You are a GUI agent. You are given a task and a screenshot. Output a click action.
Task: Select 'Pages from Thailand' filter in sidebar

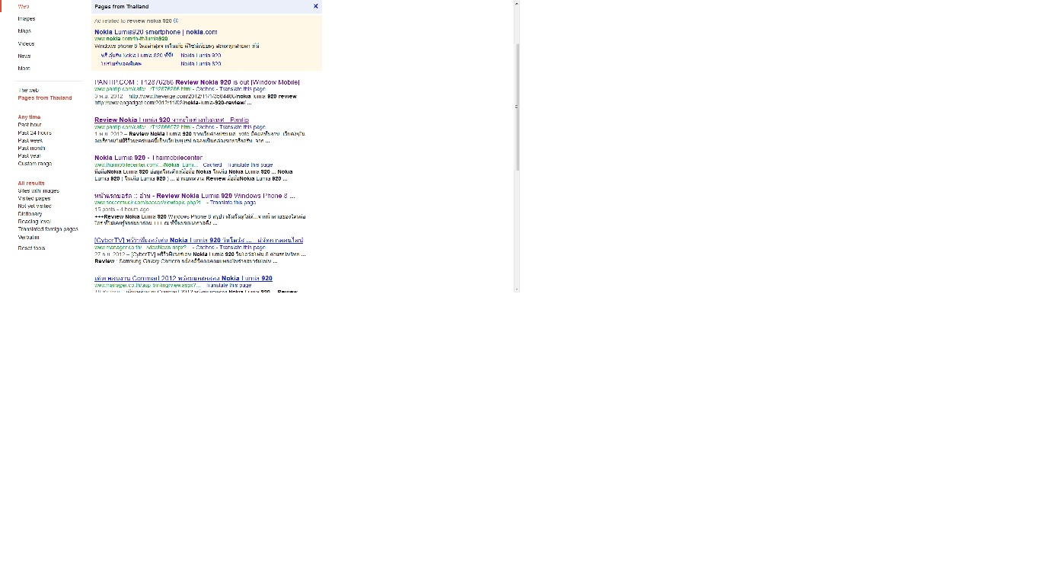click(x=45, y=97)
